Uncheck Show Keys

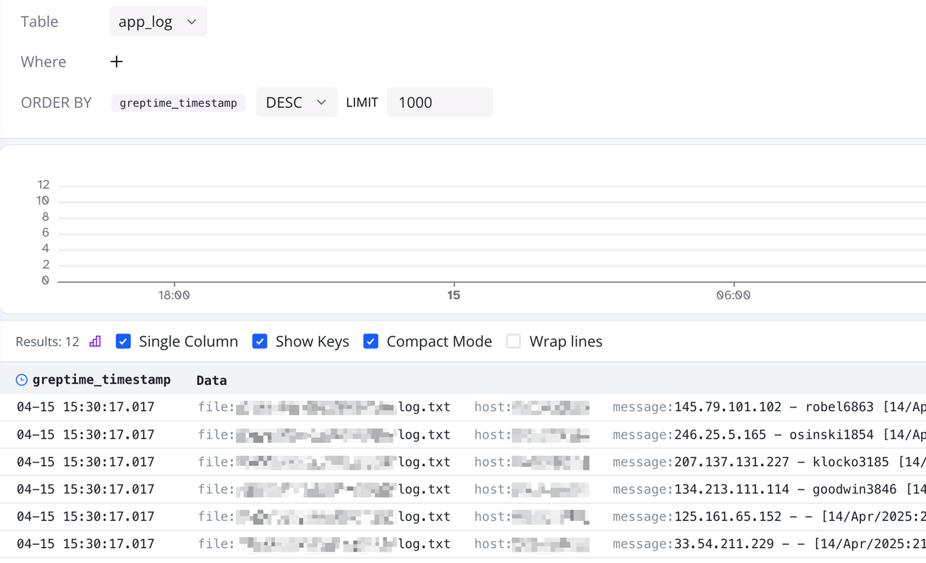tap(260, 341)
